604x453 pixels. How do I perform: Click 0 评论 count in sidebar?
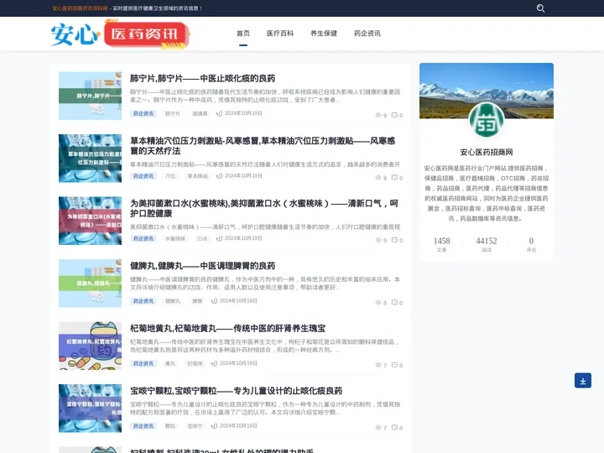[531, 244]
